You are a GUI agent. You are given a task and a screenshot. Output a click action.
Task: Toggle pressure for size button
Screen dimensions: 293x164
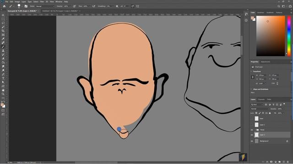click(x=132, y=6)
